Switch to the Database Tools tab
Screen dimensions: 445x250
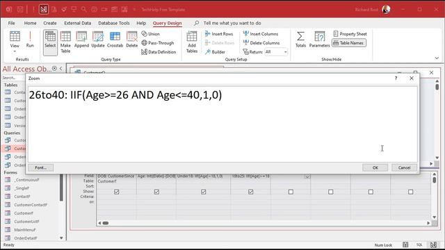pos(114,23)
